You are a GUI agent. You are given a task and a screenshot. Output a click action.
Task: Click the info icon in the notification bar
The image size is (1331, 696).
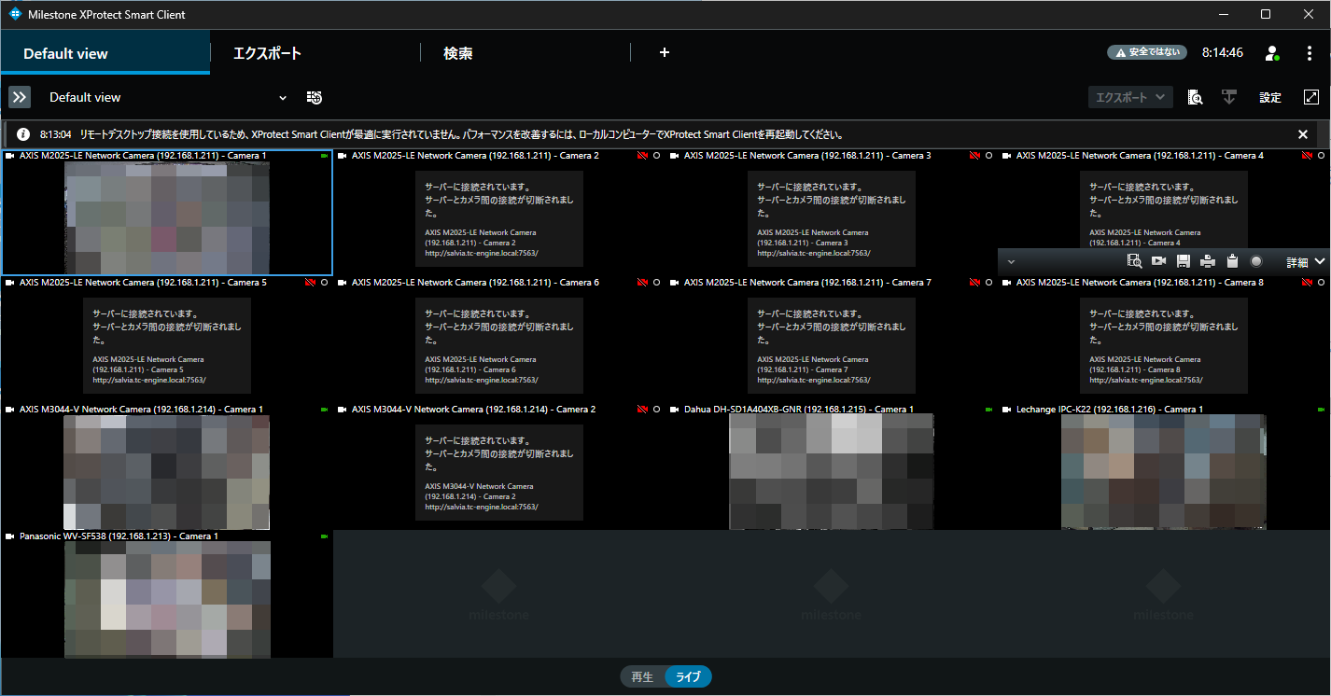[22, 134]
